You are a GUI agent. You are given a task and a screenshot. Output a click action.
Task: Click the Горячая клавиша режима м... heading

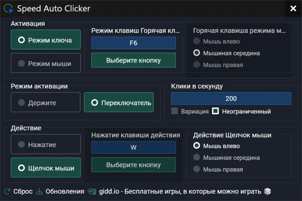click(x=239, y=31)
